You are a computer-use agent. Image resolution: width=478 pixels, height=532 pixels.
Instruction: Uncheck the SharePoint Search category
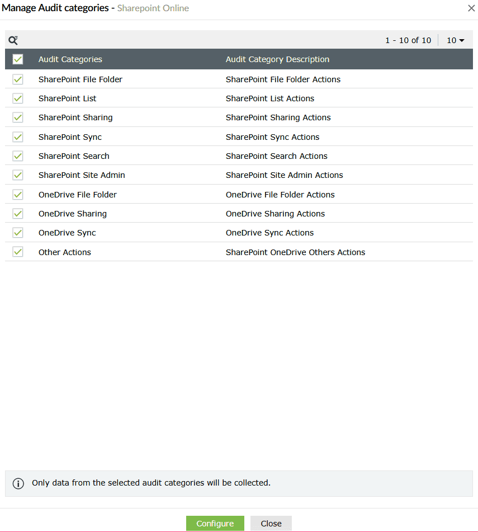[x=17, y=156]
